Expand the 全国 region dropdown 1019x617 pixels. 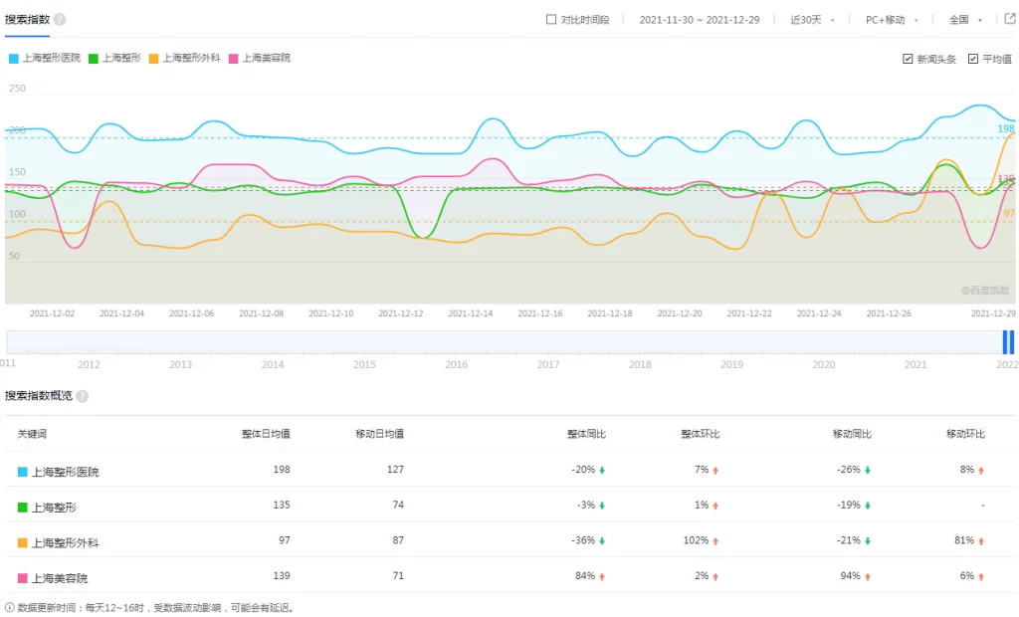[x=965, y=20]
